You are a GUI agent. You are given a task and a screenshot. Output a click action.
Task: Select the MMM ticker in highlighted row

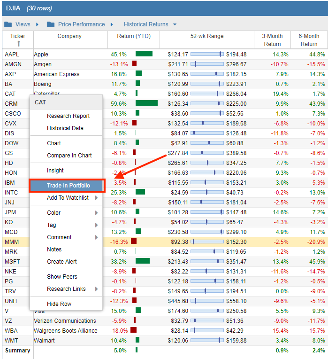click(x=12, y=242)
